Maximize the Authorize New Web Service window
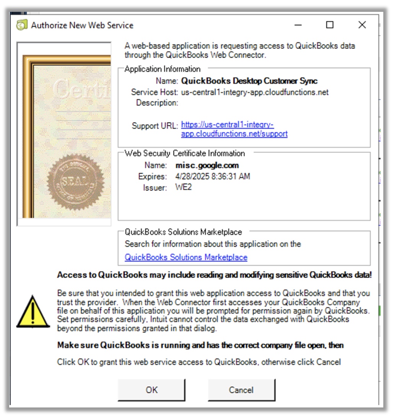This screenshot has height=417, width=394. coord(330,25)
